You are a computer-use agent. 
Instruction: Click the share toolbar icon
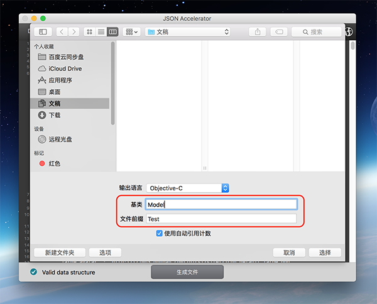(x=257, y=32)
